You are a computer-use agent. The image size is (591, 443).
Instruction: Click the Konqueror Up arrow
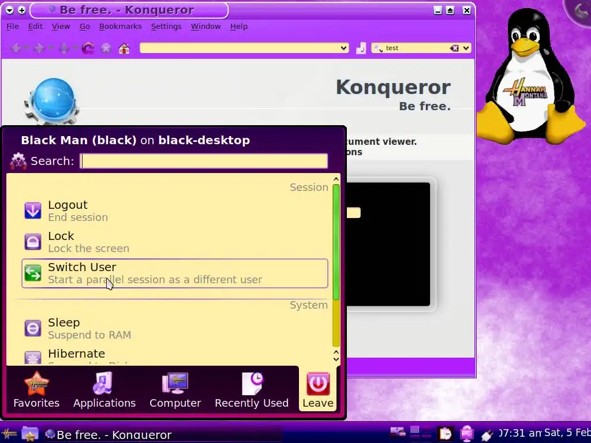(64, 48)
